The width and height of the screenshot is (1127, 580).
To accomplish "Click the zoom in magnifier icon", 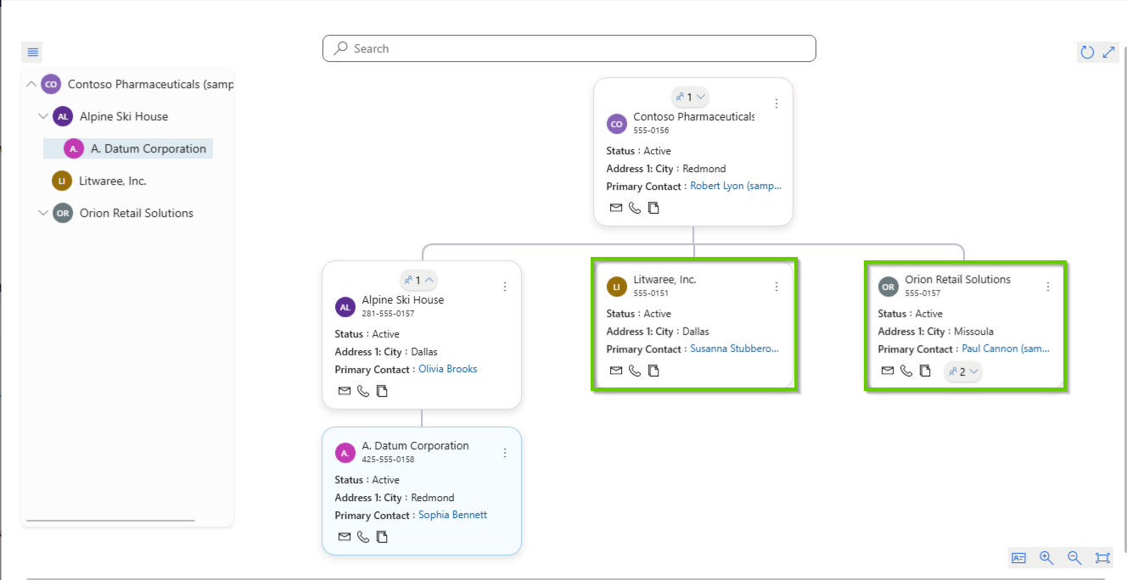I will coord(1046,558).
